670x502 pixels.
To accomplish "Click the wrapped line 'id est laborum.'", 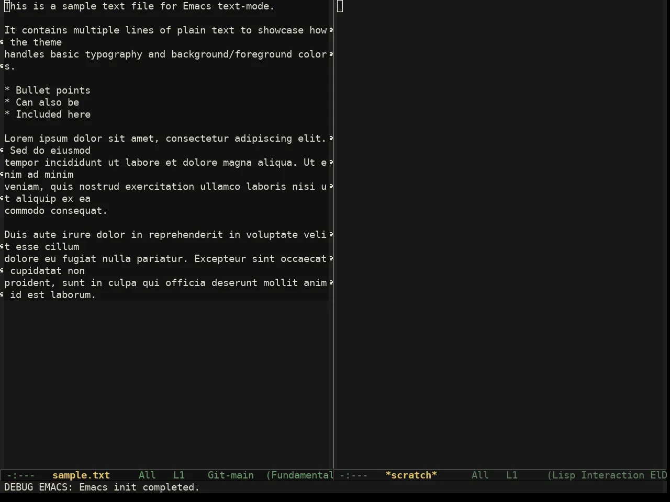I will pyautogui.click(x=53, y=295).
